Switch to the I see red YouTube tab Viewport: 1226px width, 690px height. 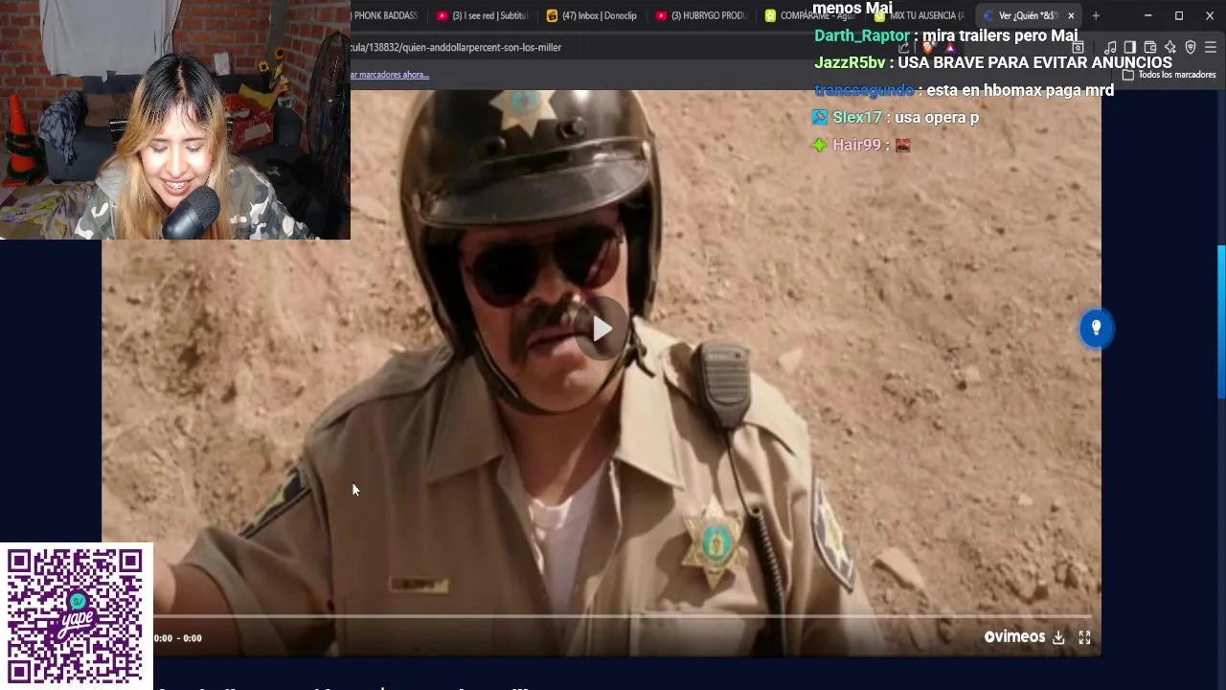click(482, 15)
